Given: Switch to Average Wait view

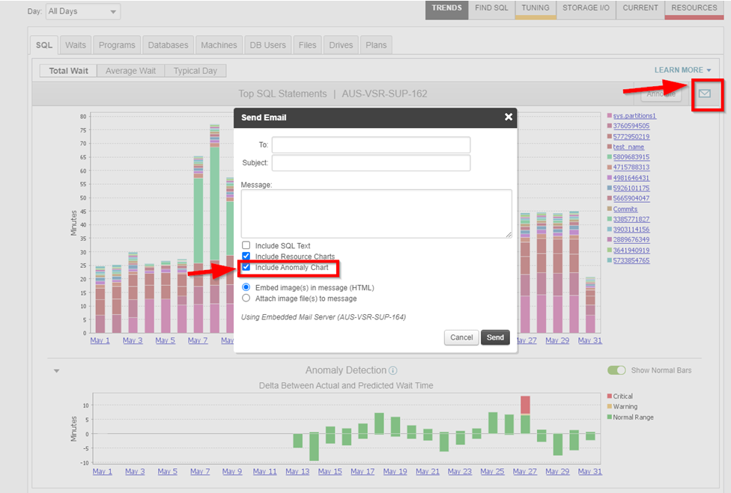Looking at the screenshot, I should point(130,71).
